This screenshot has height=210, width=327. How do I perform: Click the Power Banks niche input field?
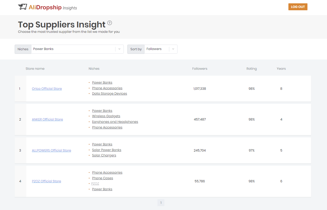(73, 49)
